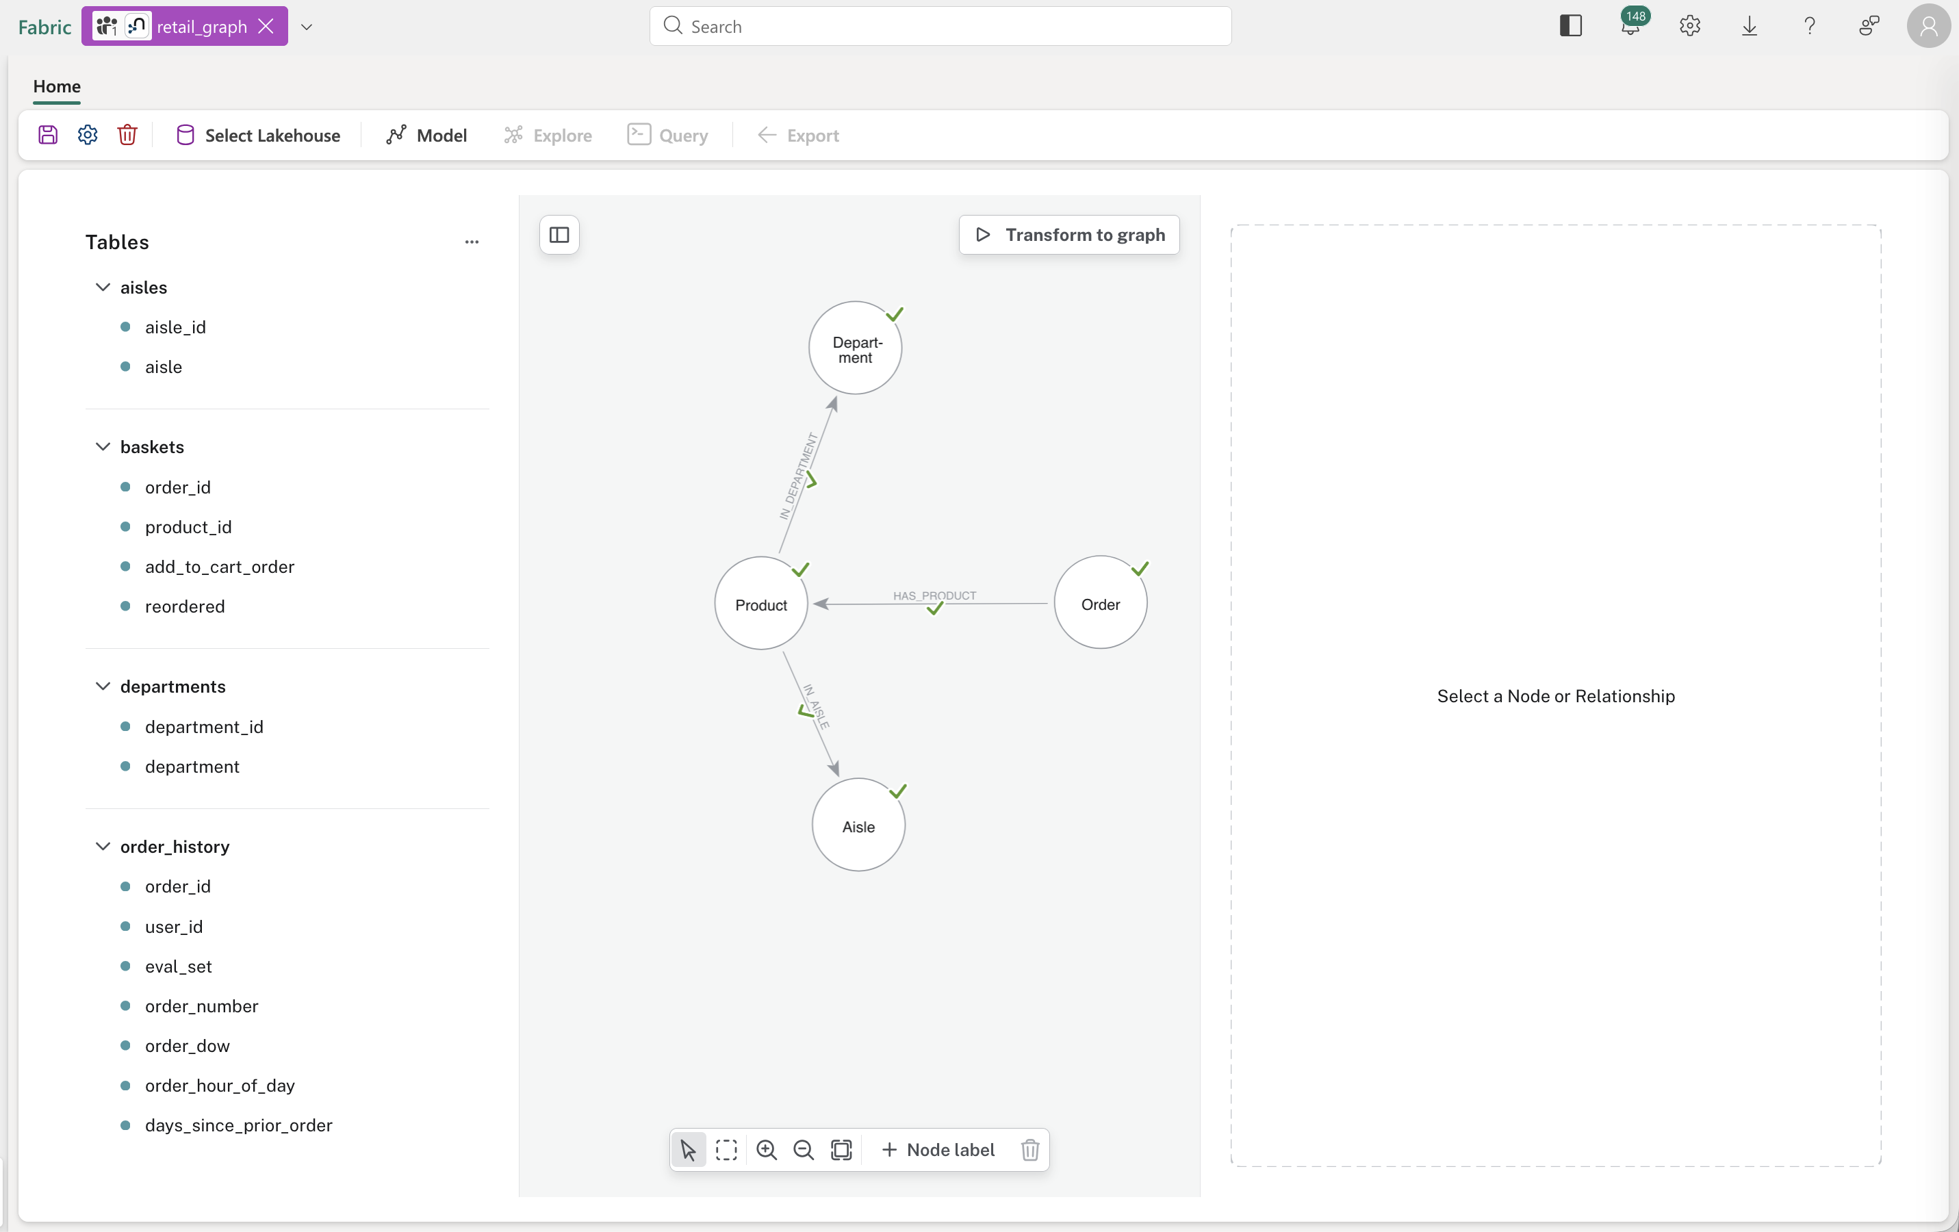1959x1232 pixels.
Task: Select the Product node
Action: coord(761,604)
